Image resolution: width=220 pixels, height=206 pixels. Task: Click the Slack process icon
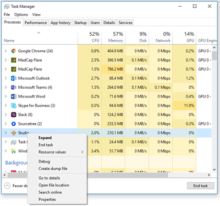click(x=14, y=115)
